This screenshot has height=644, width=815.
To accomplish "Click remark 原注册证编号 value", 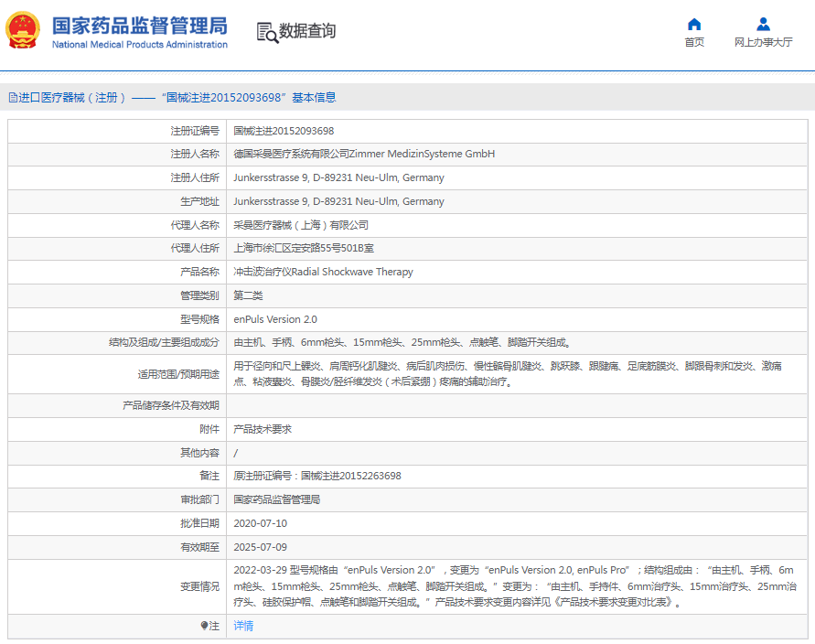I will pos(317,476).
